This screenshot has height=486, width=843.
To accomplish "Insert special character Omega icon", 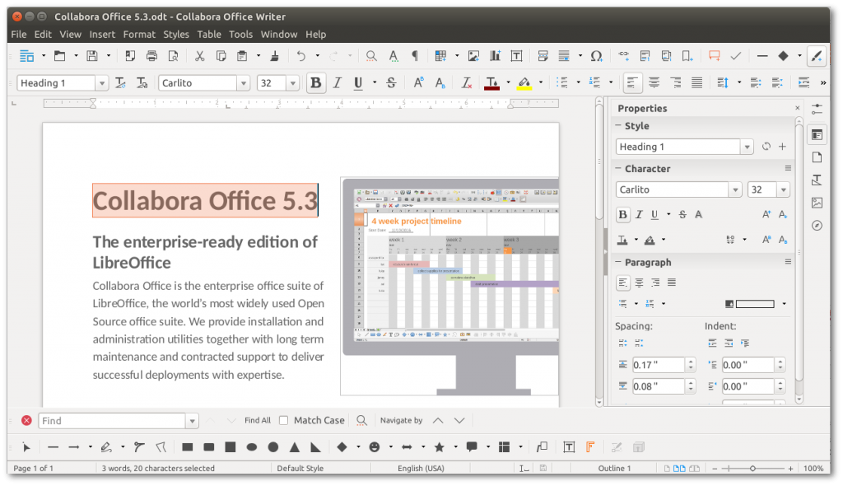I will coord(596,56).
